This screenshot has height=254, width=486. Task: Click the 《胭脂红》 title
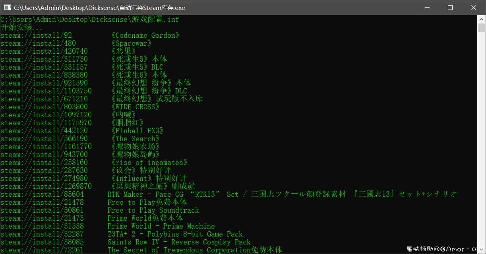click(x=128, y=123)
